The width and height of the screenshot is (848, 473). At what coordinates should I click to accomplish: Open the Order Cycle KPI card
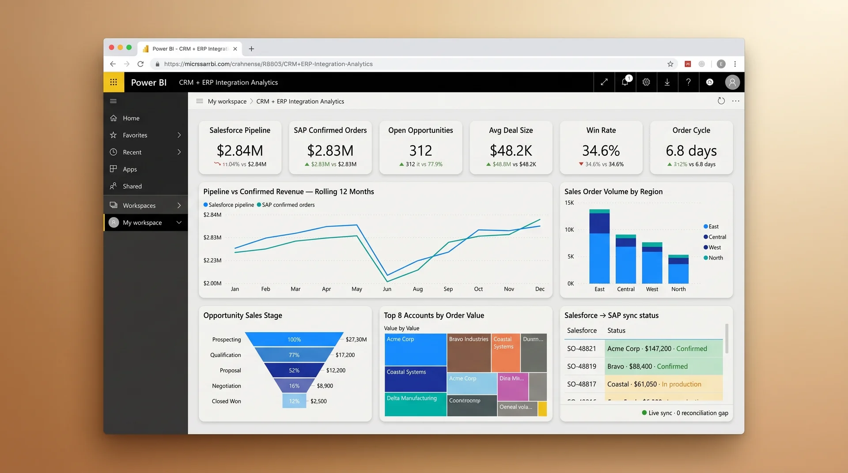pyautogui.click(x=691, y=147)
